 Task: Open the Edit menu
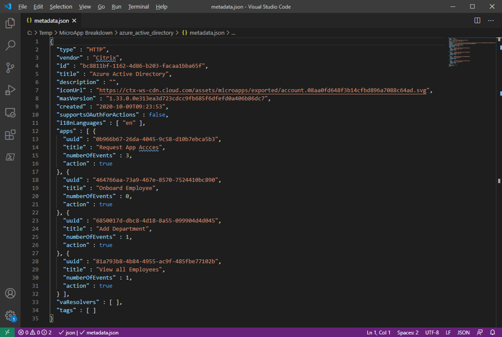click(x=38, y=7)
